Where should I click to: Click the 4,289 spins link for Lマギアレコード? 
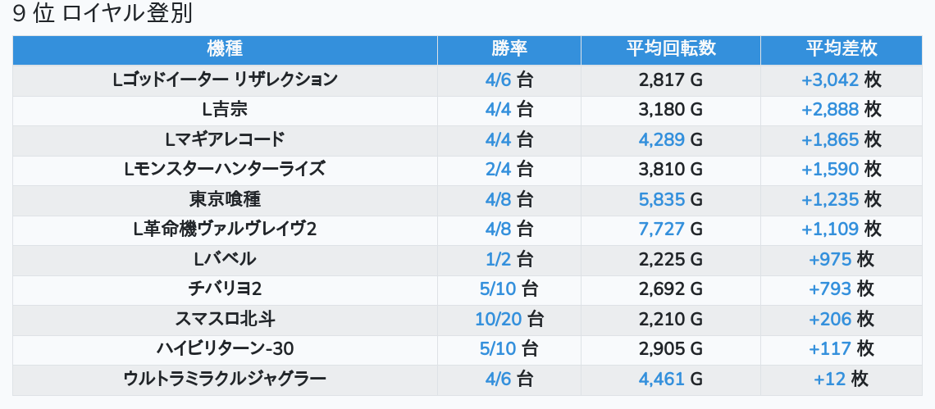pyautogui.click(x=661, y=139)
